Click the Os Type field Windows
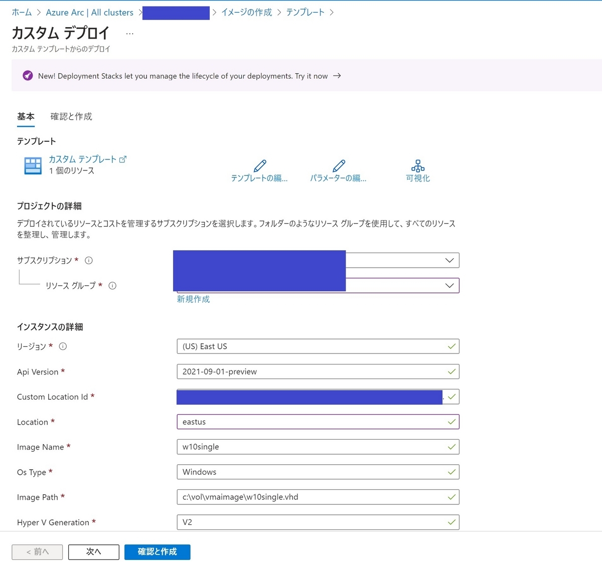The image size is (602, 571). coord(318,472)
